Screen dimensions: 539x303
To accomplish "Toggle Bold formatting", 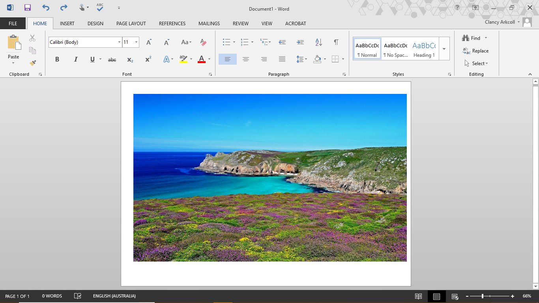I will tap(57, 60).
